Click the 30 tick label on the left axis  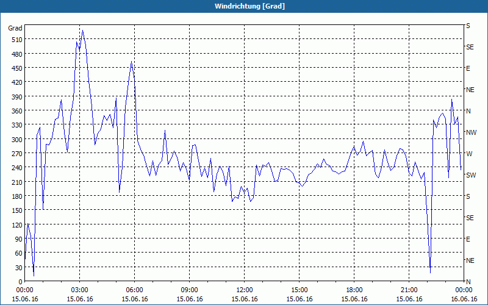click(19, 268)
